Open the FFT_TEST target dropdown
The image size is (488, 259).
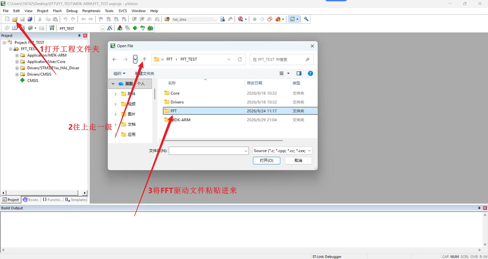[103, 29]
